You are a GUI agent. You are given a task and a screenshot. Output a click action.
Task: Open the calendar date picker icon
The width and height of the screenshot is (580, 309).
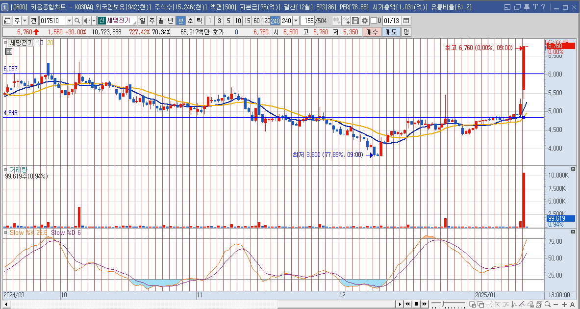coord(406,21)
